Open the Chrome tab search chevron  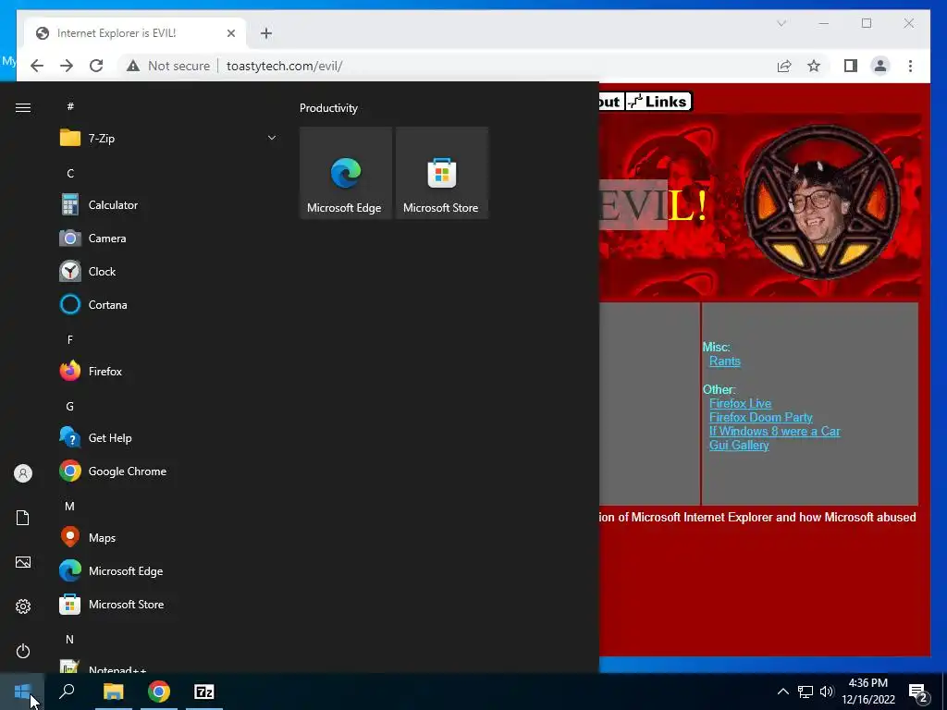point(781,23)
